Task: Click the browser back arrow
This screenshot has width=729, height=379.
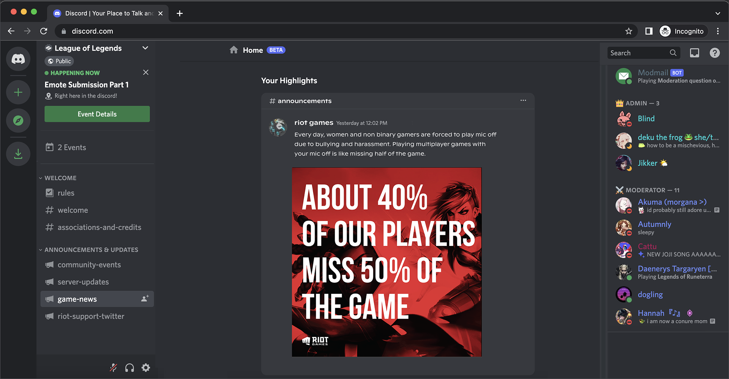Action: (11, 31)
